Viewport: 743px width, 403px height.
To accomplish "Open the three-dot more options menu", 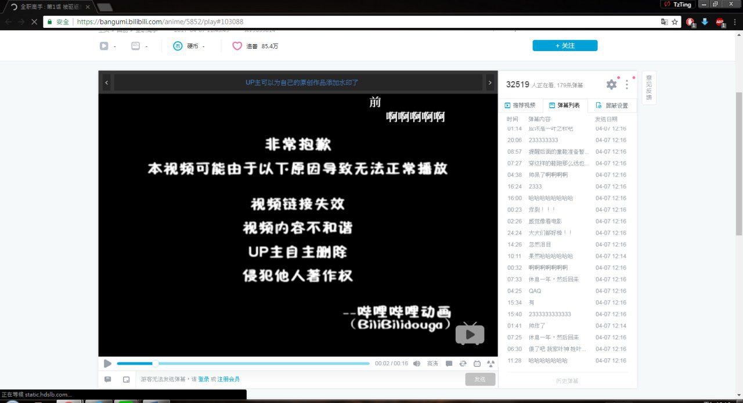I will point(627,85).
